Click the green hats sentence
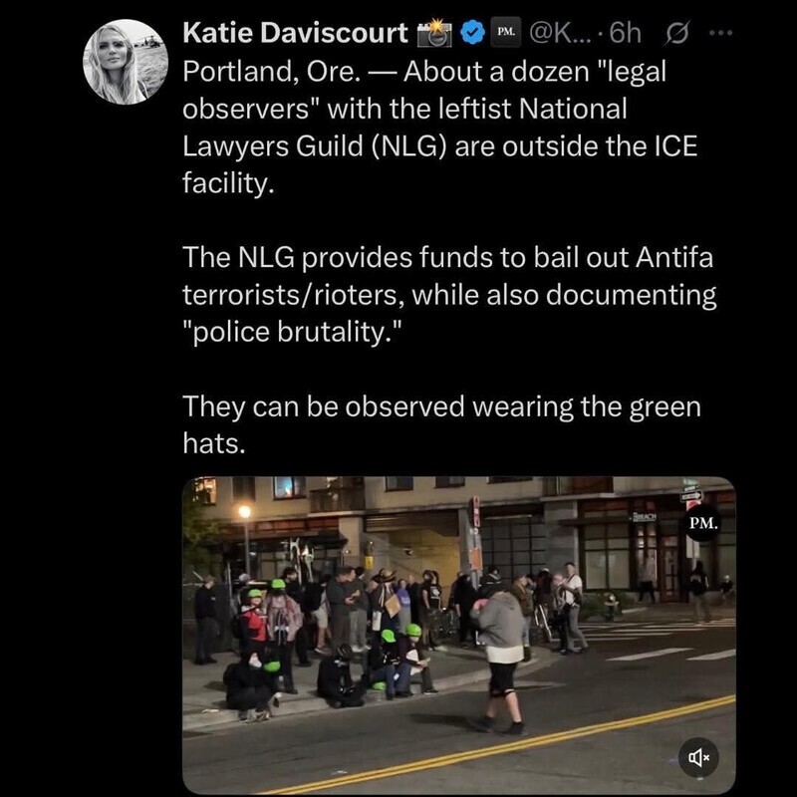This screenshot has width=797, height=797. pyautogui.click(x=441, y=425)
